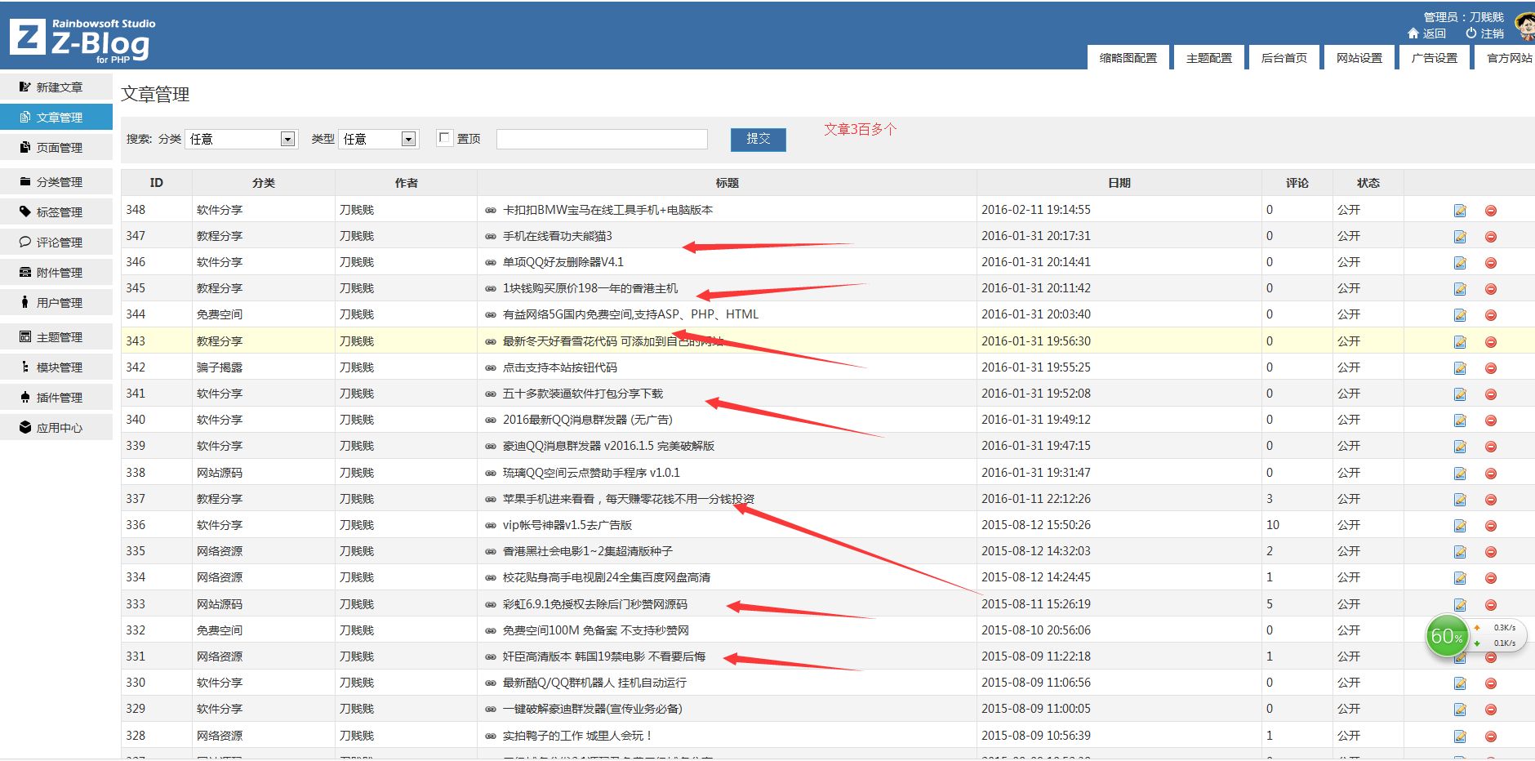Open link icon beside article 345 title
The image size is (1535, 761).
click(491, 289)
